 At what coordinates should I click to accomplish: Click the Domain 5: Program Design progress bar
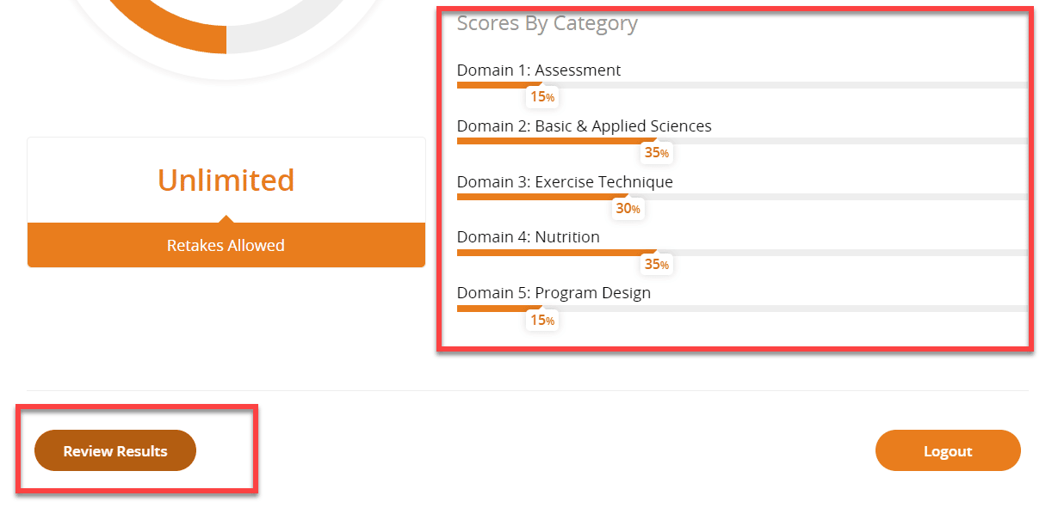pyautogui.click(x=740, y=309)
